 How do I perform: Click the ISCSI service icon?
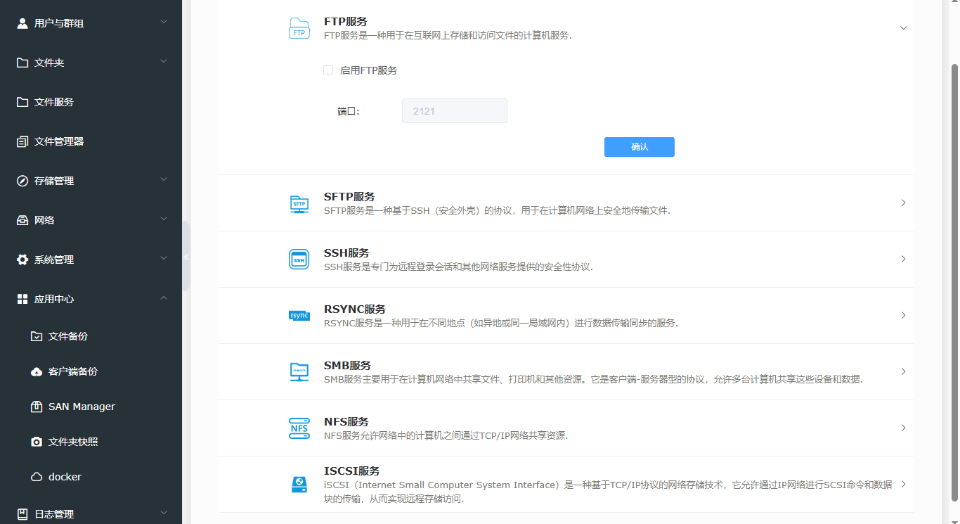pos(299,484)
